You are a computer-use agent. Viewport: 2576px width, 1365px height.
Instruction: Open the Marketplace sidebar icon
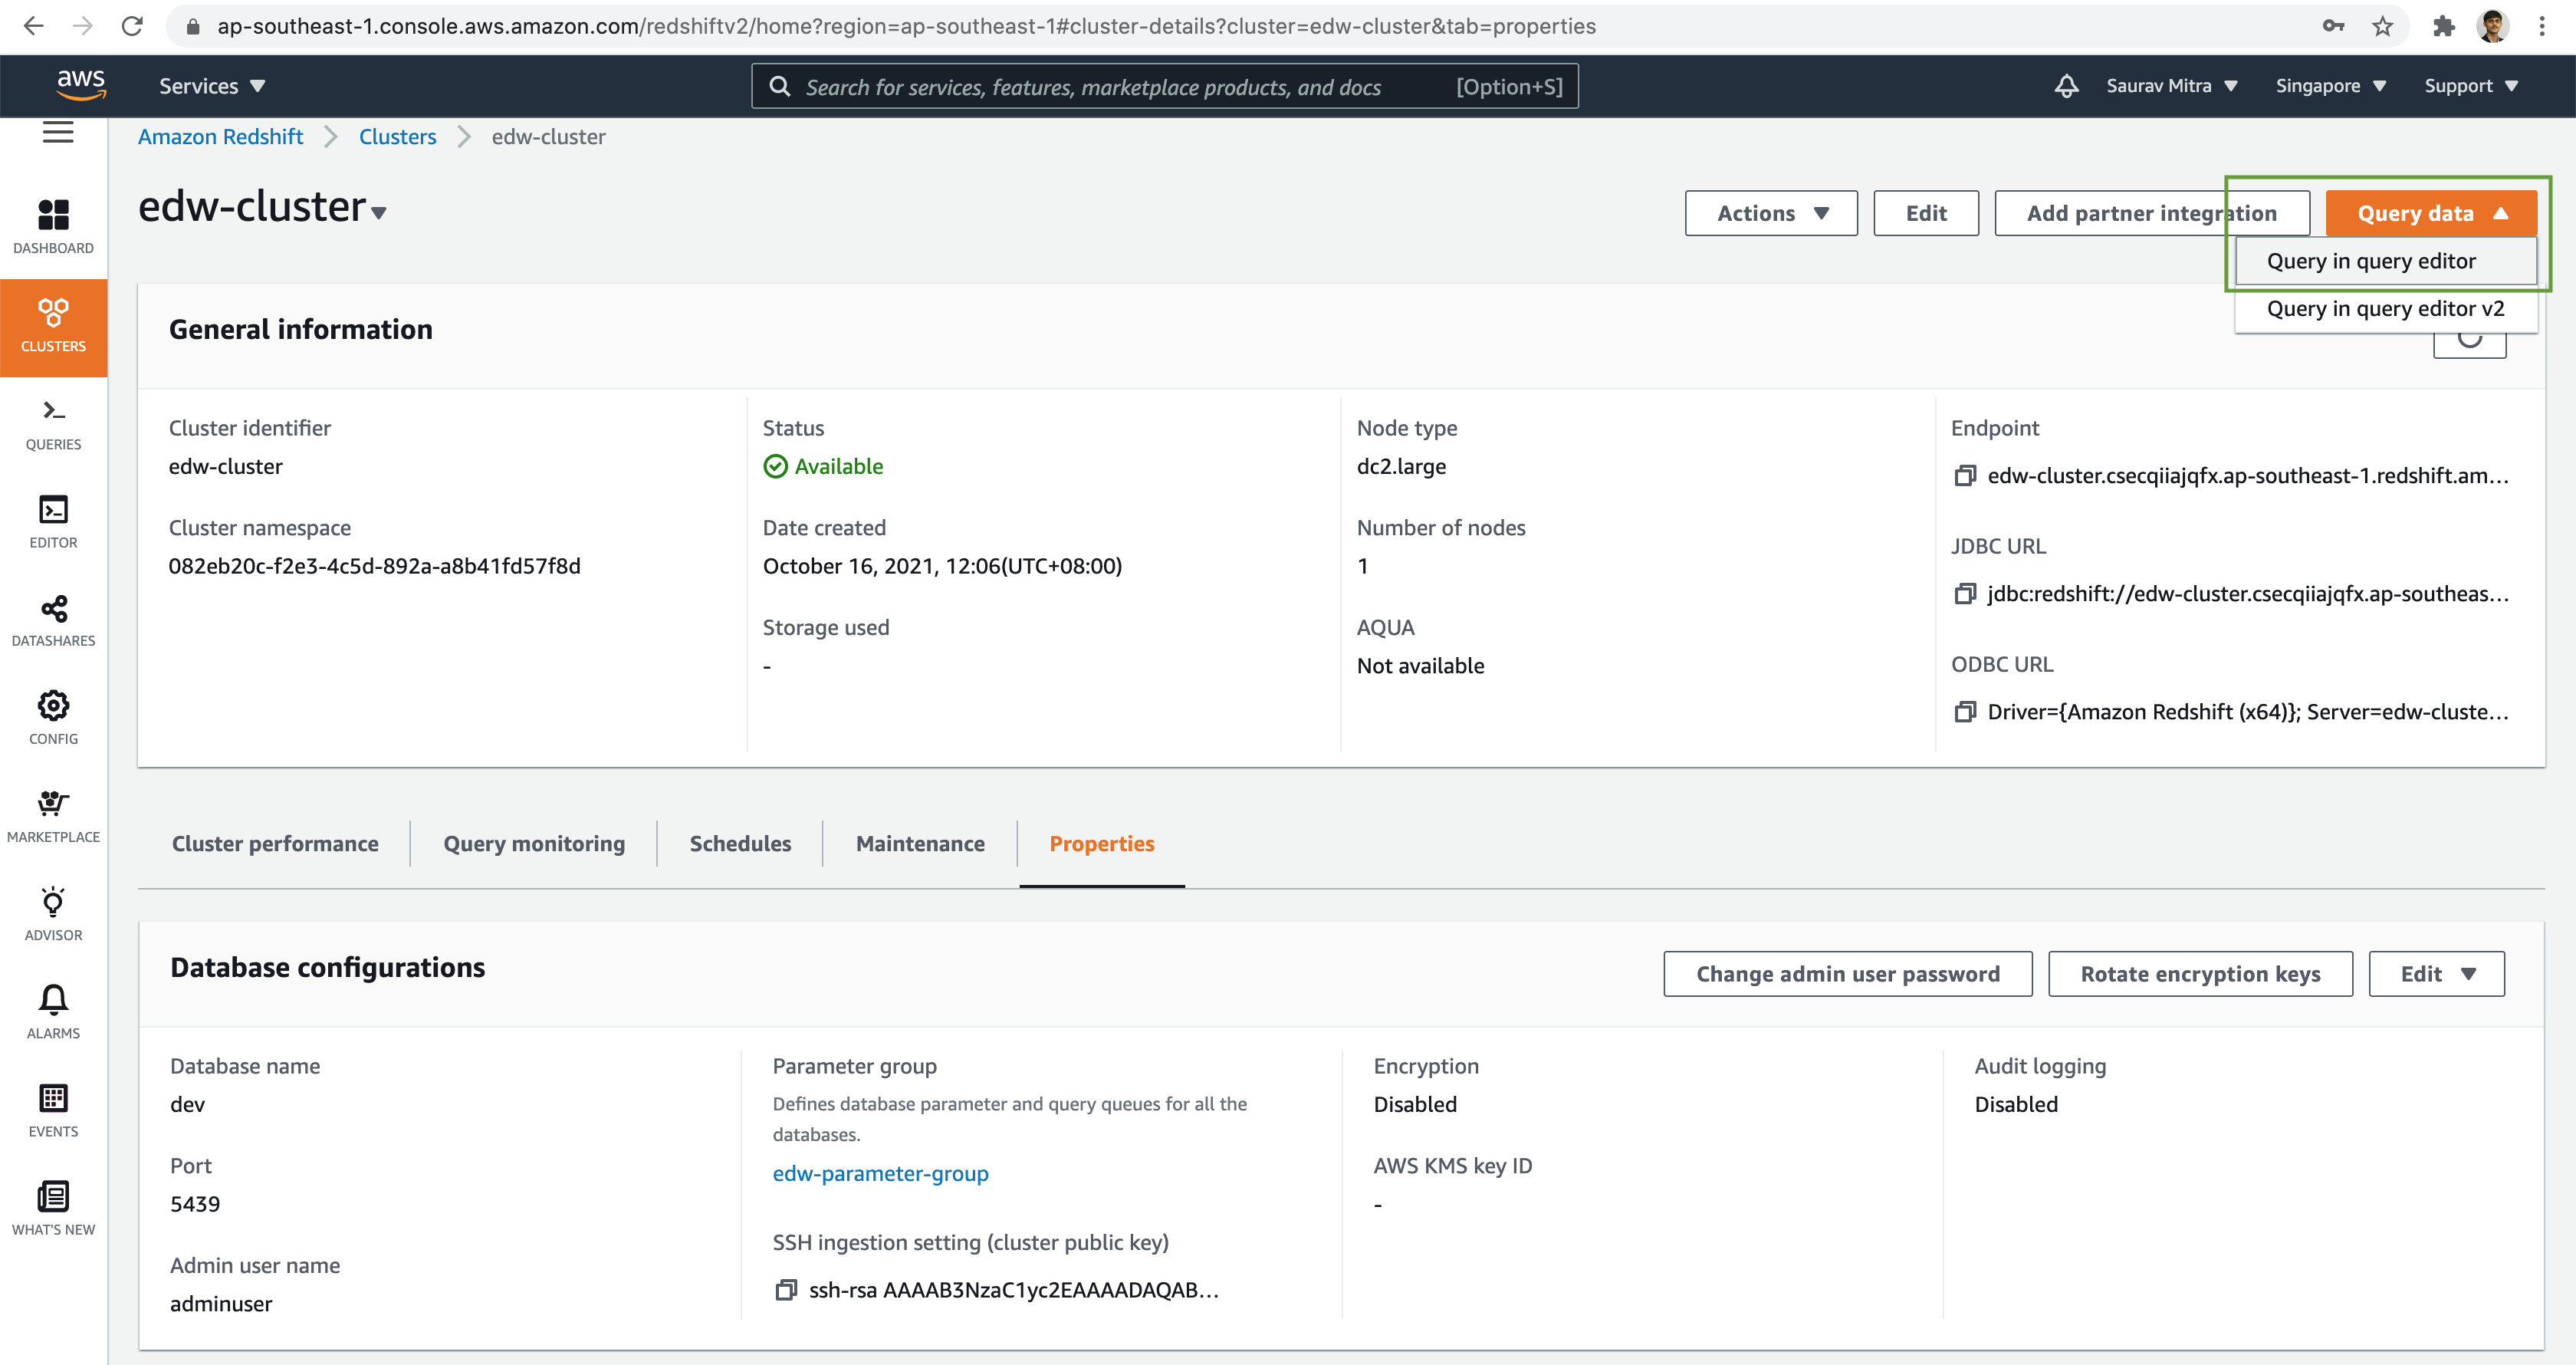[53, 816]
